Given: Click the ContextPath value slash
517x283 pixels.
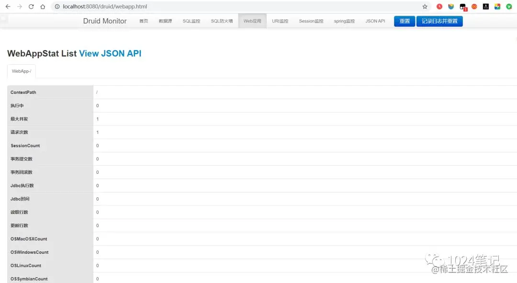Looking at the screenshot, I should tap(97, 92).
